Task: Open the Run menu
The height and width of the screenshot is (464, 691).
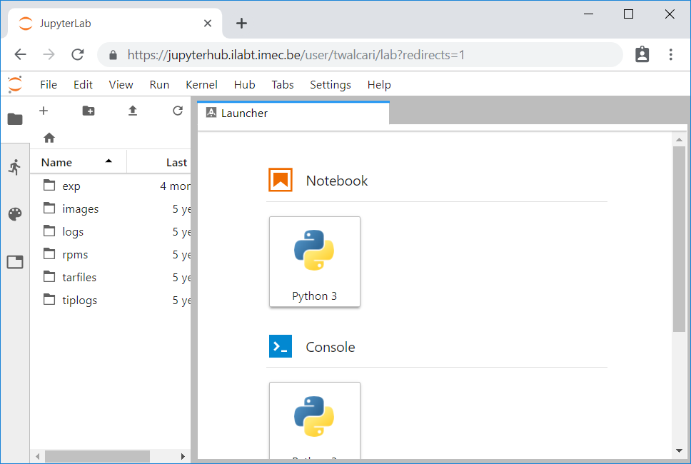Action: coord(159,85)
